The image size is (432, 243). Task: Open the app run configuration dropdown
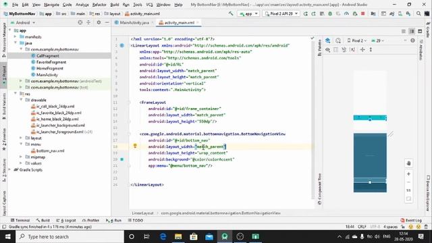248,13
